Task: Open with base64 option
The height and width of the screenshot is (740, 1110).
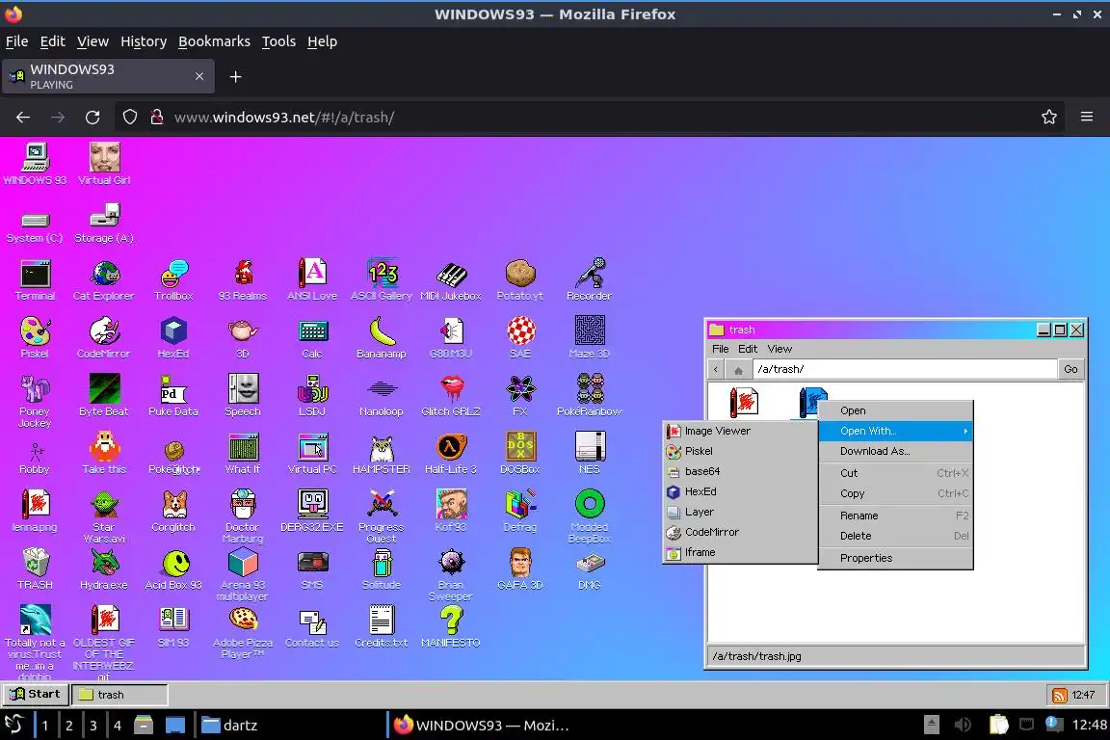Action: click(740, 471)
